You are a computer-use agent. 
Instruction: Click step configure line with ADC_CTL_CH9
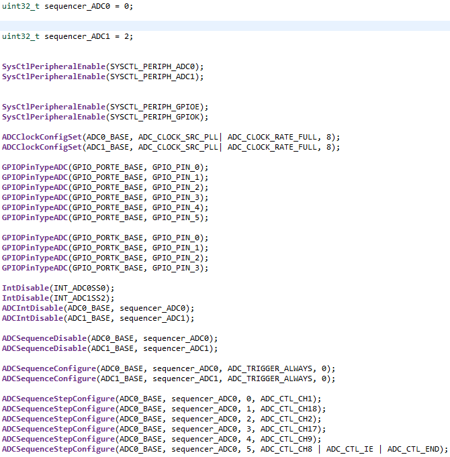point(161,439)
